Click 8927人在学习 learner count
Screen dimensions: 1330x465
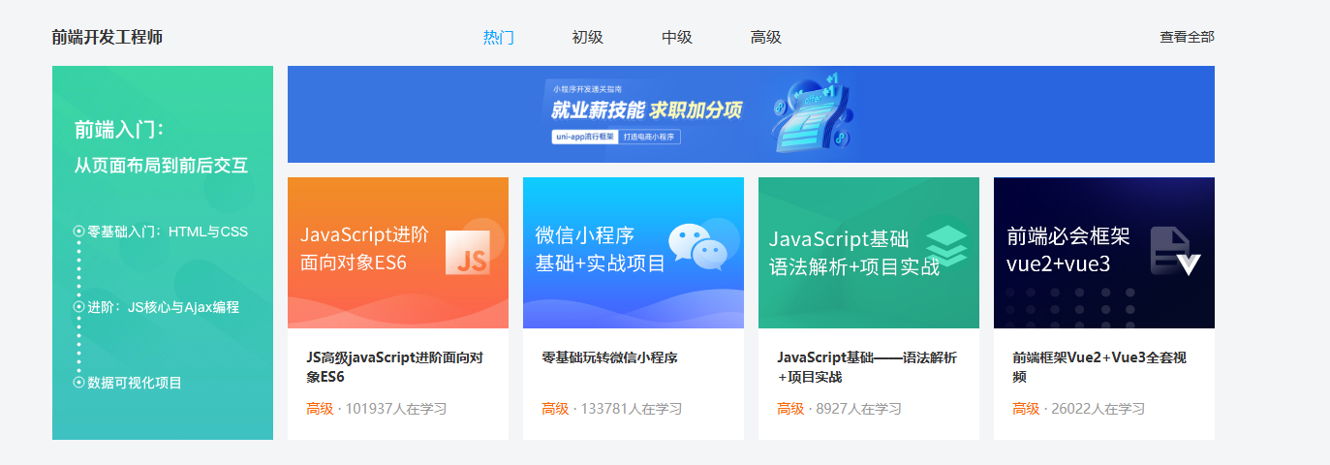click(859, 409)
